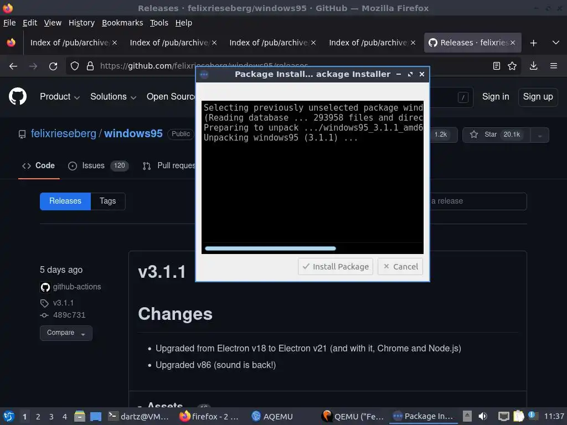Click the Package Installer window menu icon
This screenshot has height=425, width=567.
tap(204, 75)
